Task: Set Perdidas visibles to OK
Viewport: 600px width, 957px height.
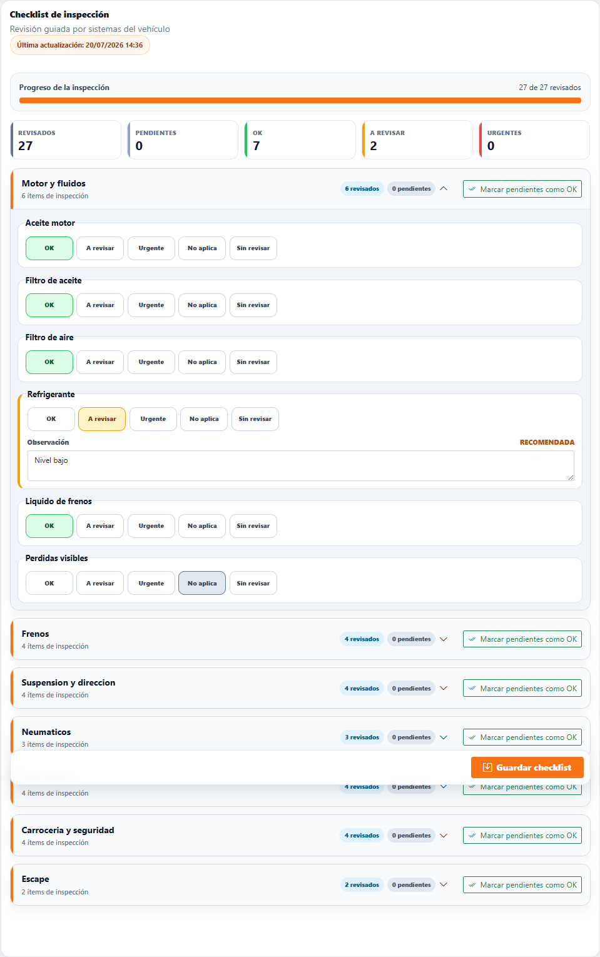Action: [x=49, y=584]
